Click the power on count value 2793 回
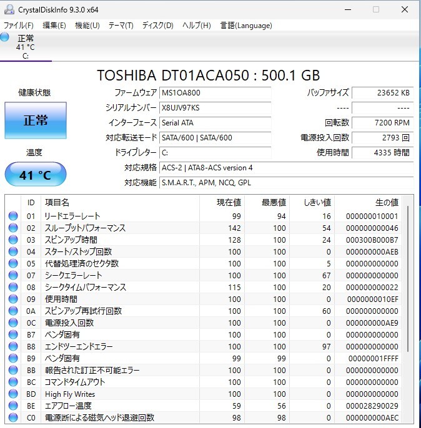Screen dimensions: 421x428 [383, 137]
